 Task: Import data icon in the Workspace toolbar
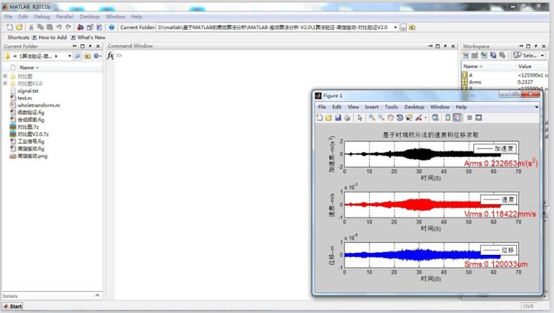(484, 55)
